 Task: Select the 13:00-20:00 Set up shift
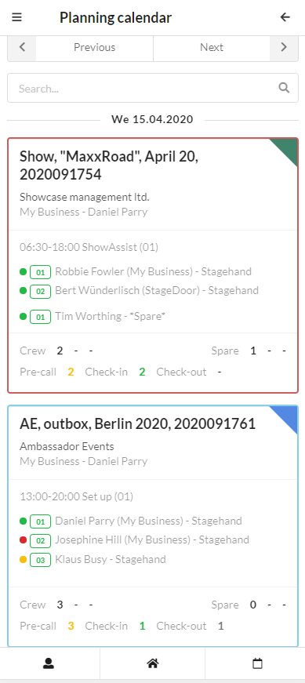(x=77, y=496)
